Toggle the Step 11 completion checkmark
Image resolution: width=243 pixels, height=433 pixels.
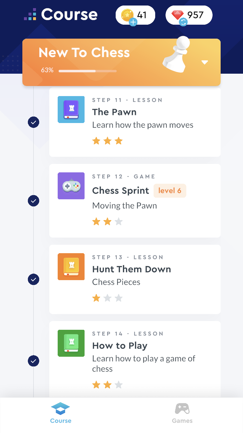[x=33, y=122]
